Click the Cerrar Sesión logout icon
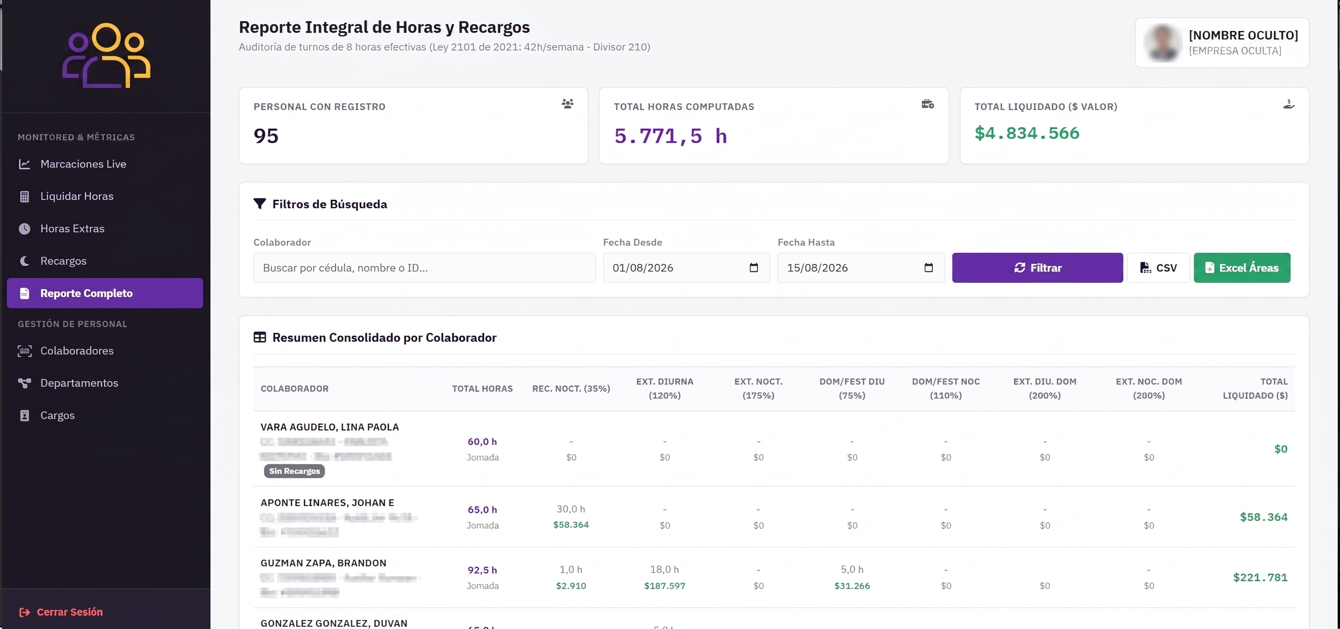 tap(25, 612)
